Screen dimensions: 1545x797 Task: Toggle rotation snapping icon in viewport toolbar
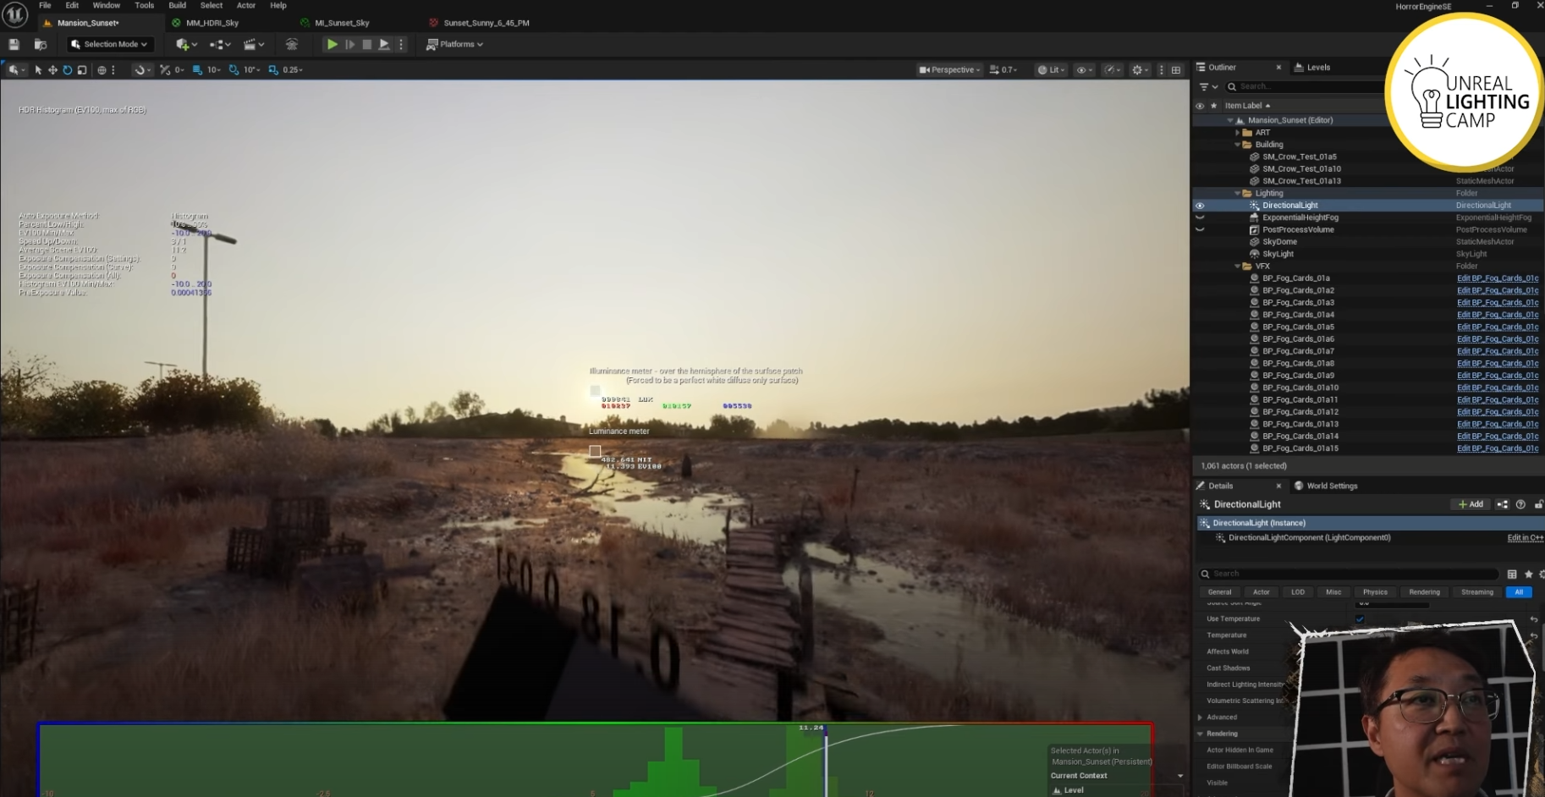click(234, 70)
